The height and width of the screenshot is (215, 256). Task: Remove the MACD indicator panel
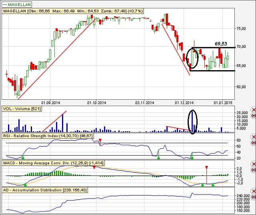pyautogui.click(x=254, y=164)
